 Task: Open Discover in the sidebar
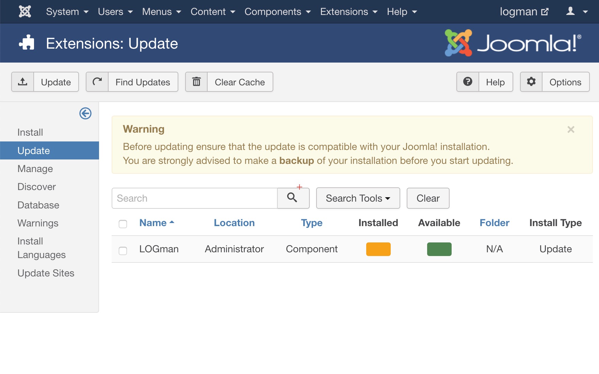36,187
